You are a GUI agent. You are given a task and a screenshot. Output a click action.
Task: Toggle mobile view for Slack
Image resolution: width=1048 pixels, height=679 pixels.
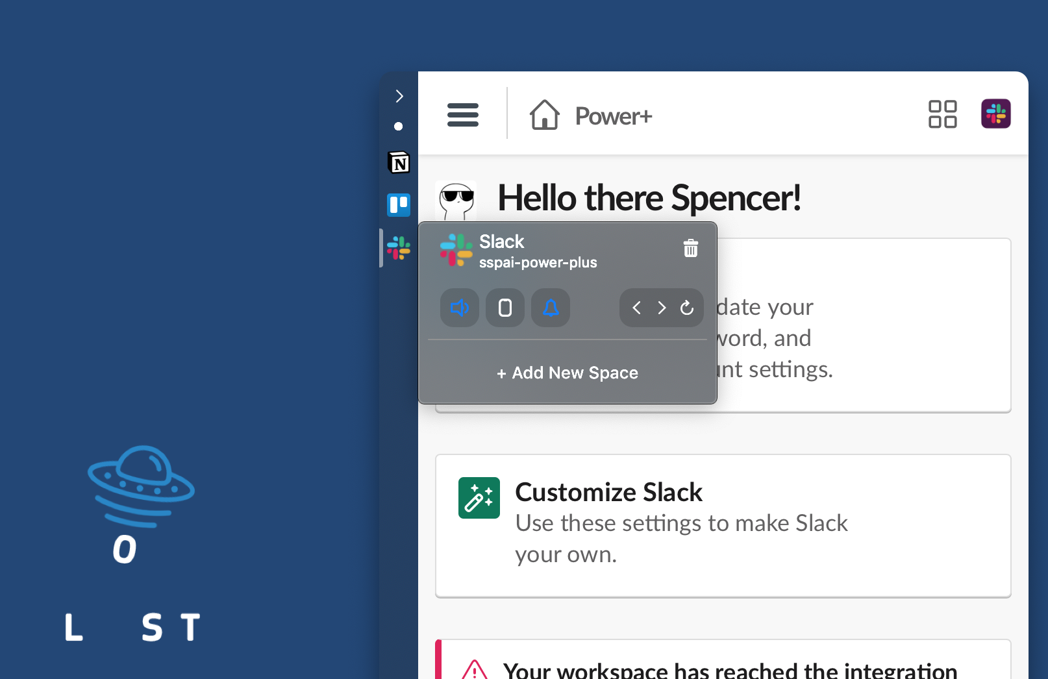point(505,308)
